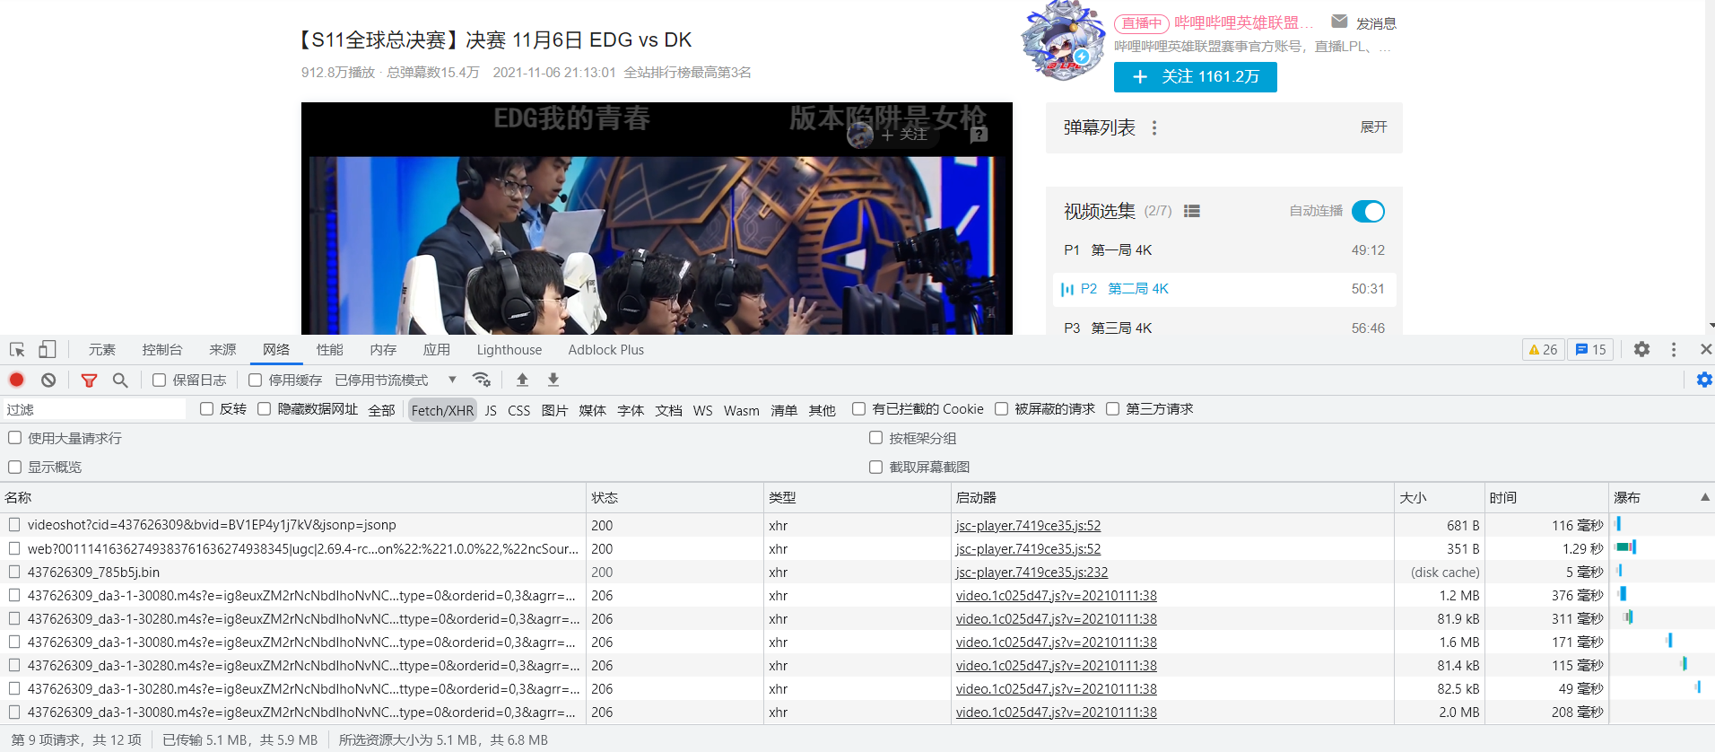The height and width of the screenshot is (752, 1715).
Task: Switch to the 控制台 tab
Action: [162, 350]
